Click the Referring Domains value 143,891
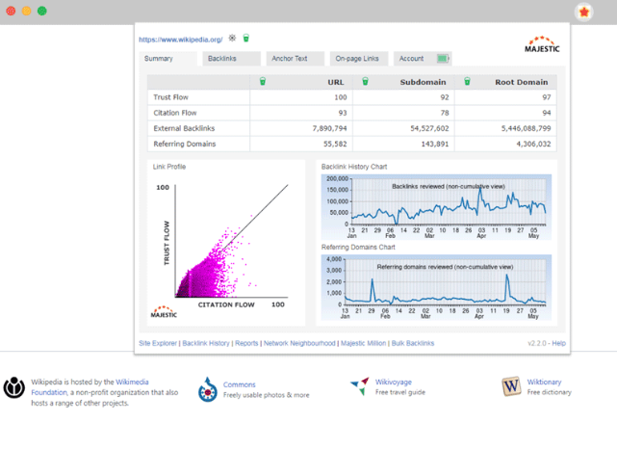 (x=435, y=144)
